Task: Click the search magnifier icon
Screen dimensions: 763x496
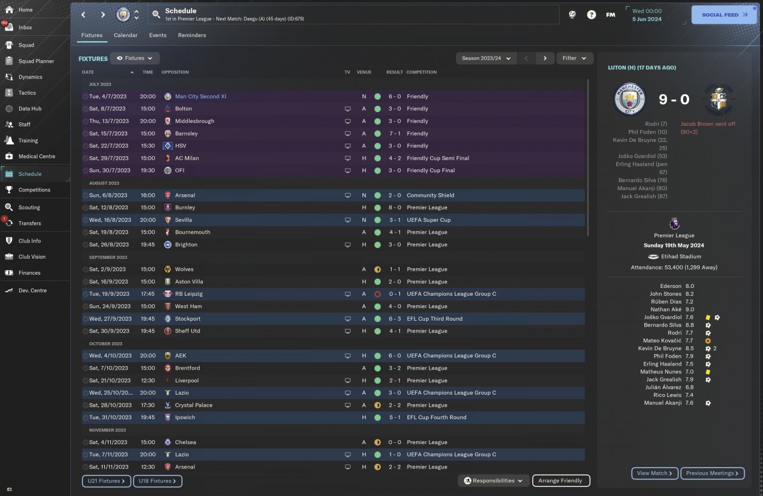Action: tap(156, 14)
